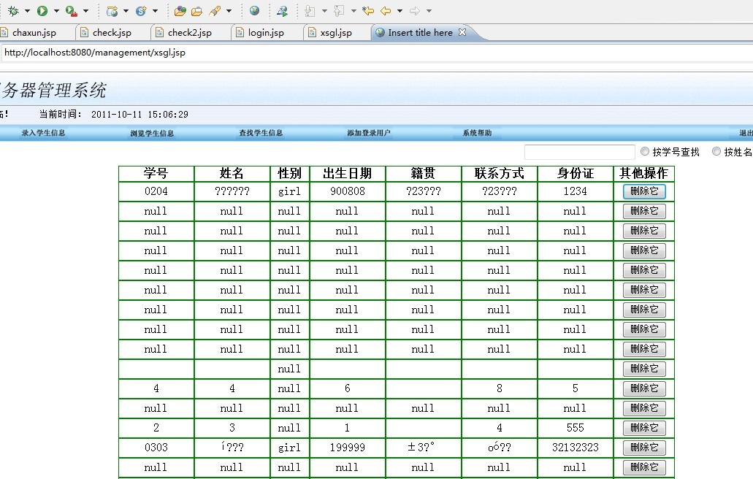Click the Next Annotation icon
This screenshot has height=479, width=753.
[x=310, y=10]
